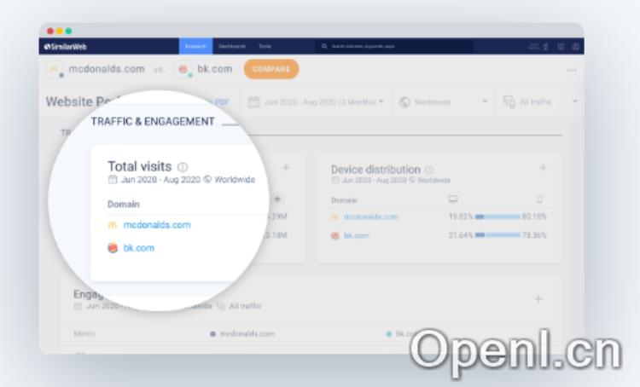The width and height of the screenshot is (640, 387).
Task: Click the search magnifier icon
Action: coord(324,47)
